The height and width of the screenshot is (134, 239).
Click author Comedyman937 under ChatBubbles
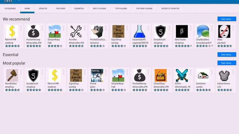[204, 43]
